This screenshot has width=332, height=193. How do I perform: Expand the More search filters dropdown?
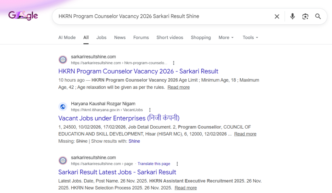[x=226, y=37]
